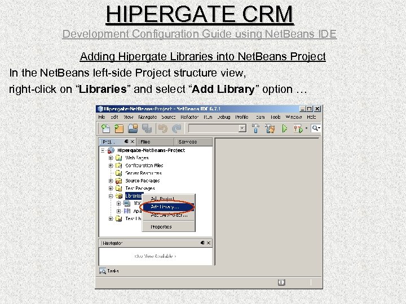Click the New File toolbar icon

coord(105,128)
